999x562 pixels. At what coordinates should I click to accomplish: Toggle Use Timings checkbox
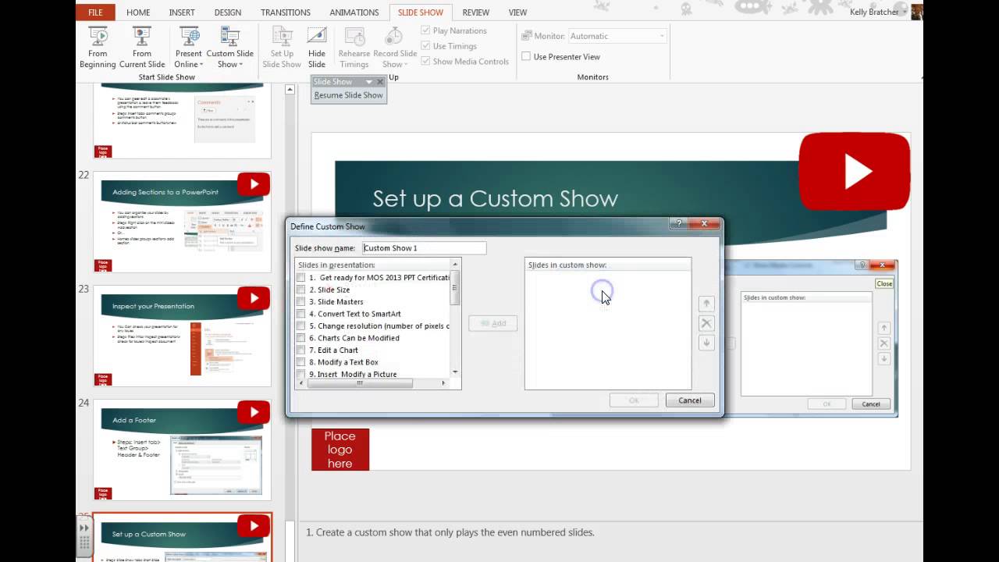[x=425, y=46]
